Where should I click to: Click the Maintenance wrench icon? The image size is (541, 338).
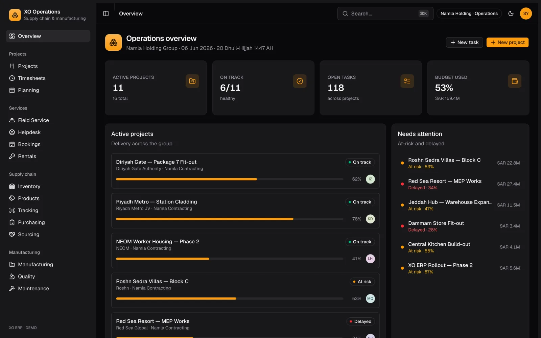tap(12, 288)
